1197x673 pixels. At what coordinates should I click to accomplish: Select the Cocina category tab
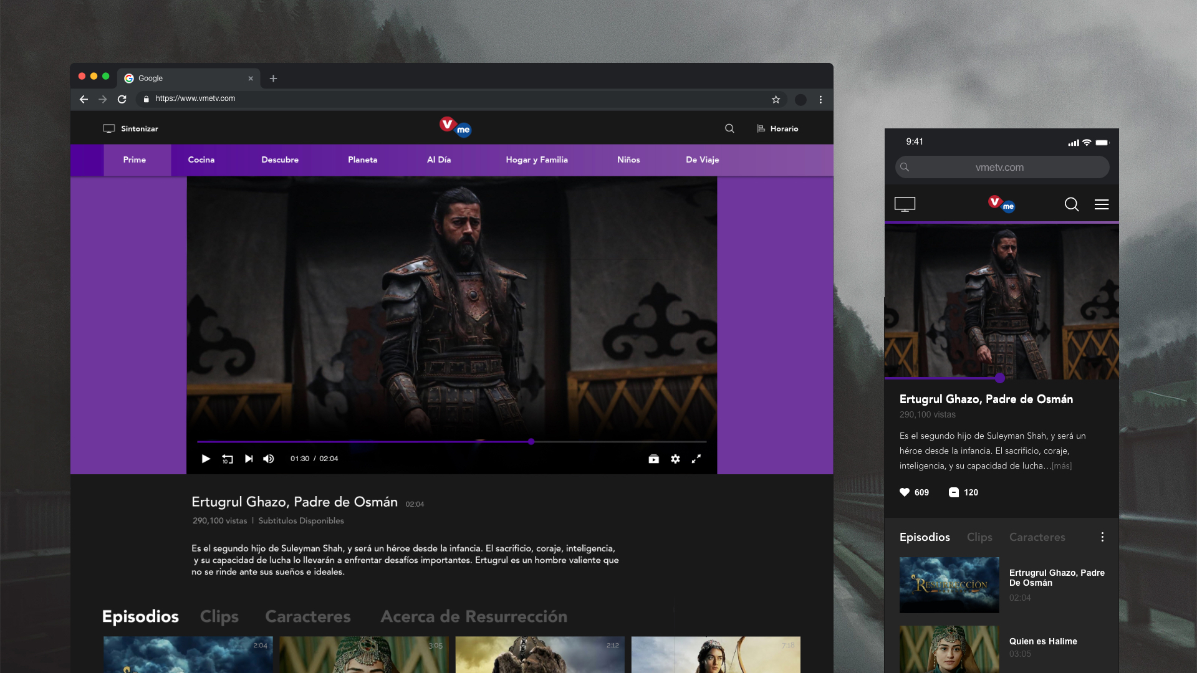(201, 160)
